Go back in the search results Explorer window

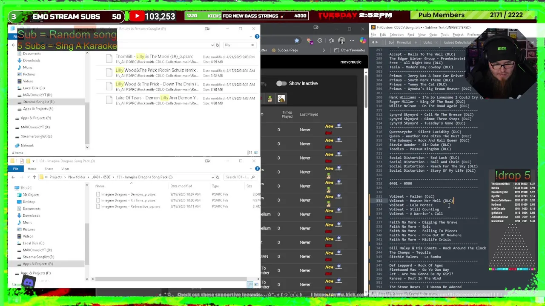[x=13, y=45]
